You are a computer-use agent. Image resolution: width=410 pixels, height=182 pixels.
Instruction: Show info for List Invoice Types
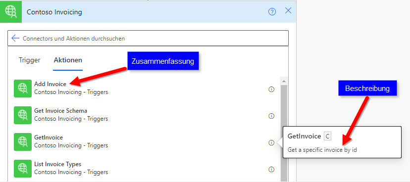coord(271,170)
